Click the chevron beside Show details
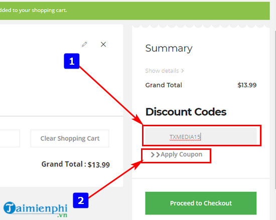The width and height of the screenshot is (276, 220). 183,71
